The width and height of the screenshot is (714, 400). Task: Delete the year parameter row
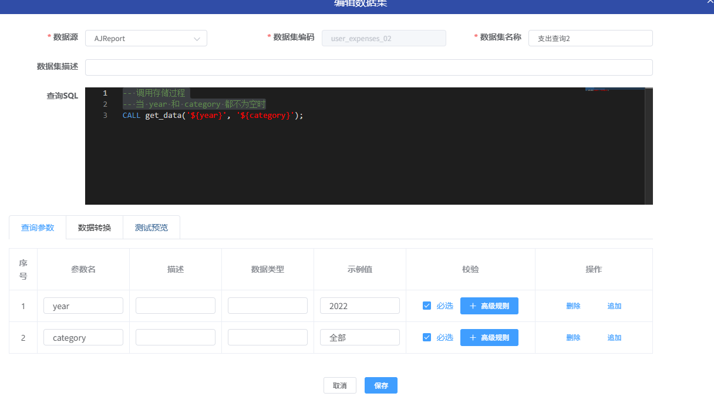click(573, 306)
